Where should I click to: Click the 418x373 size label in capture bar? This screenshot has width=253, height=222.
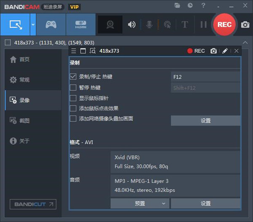[x=109, y=51]
